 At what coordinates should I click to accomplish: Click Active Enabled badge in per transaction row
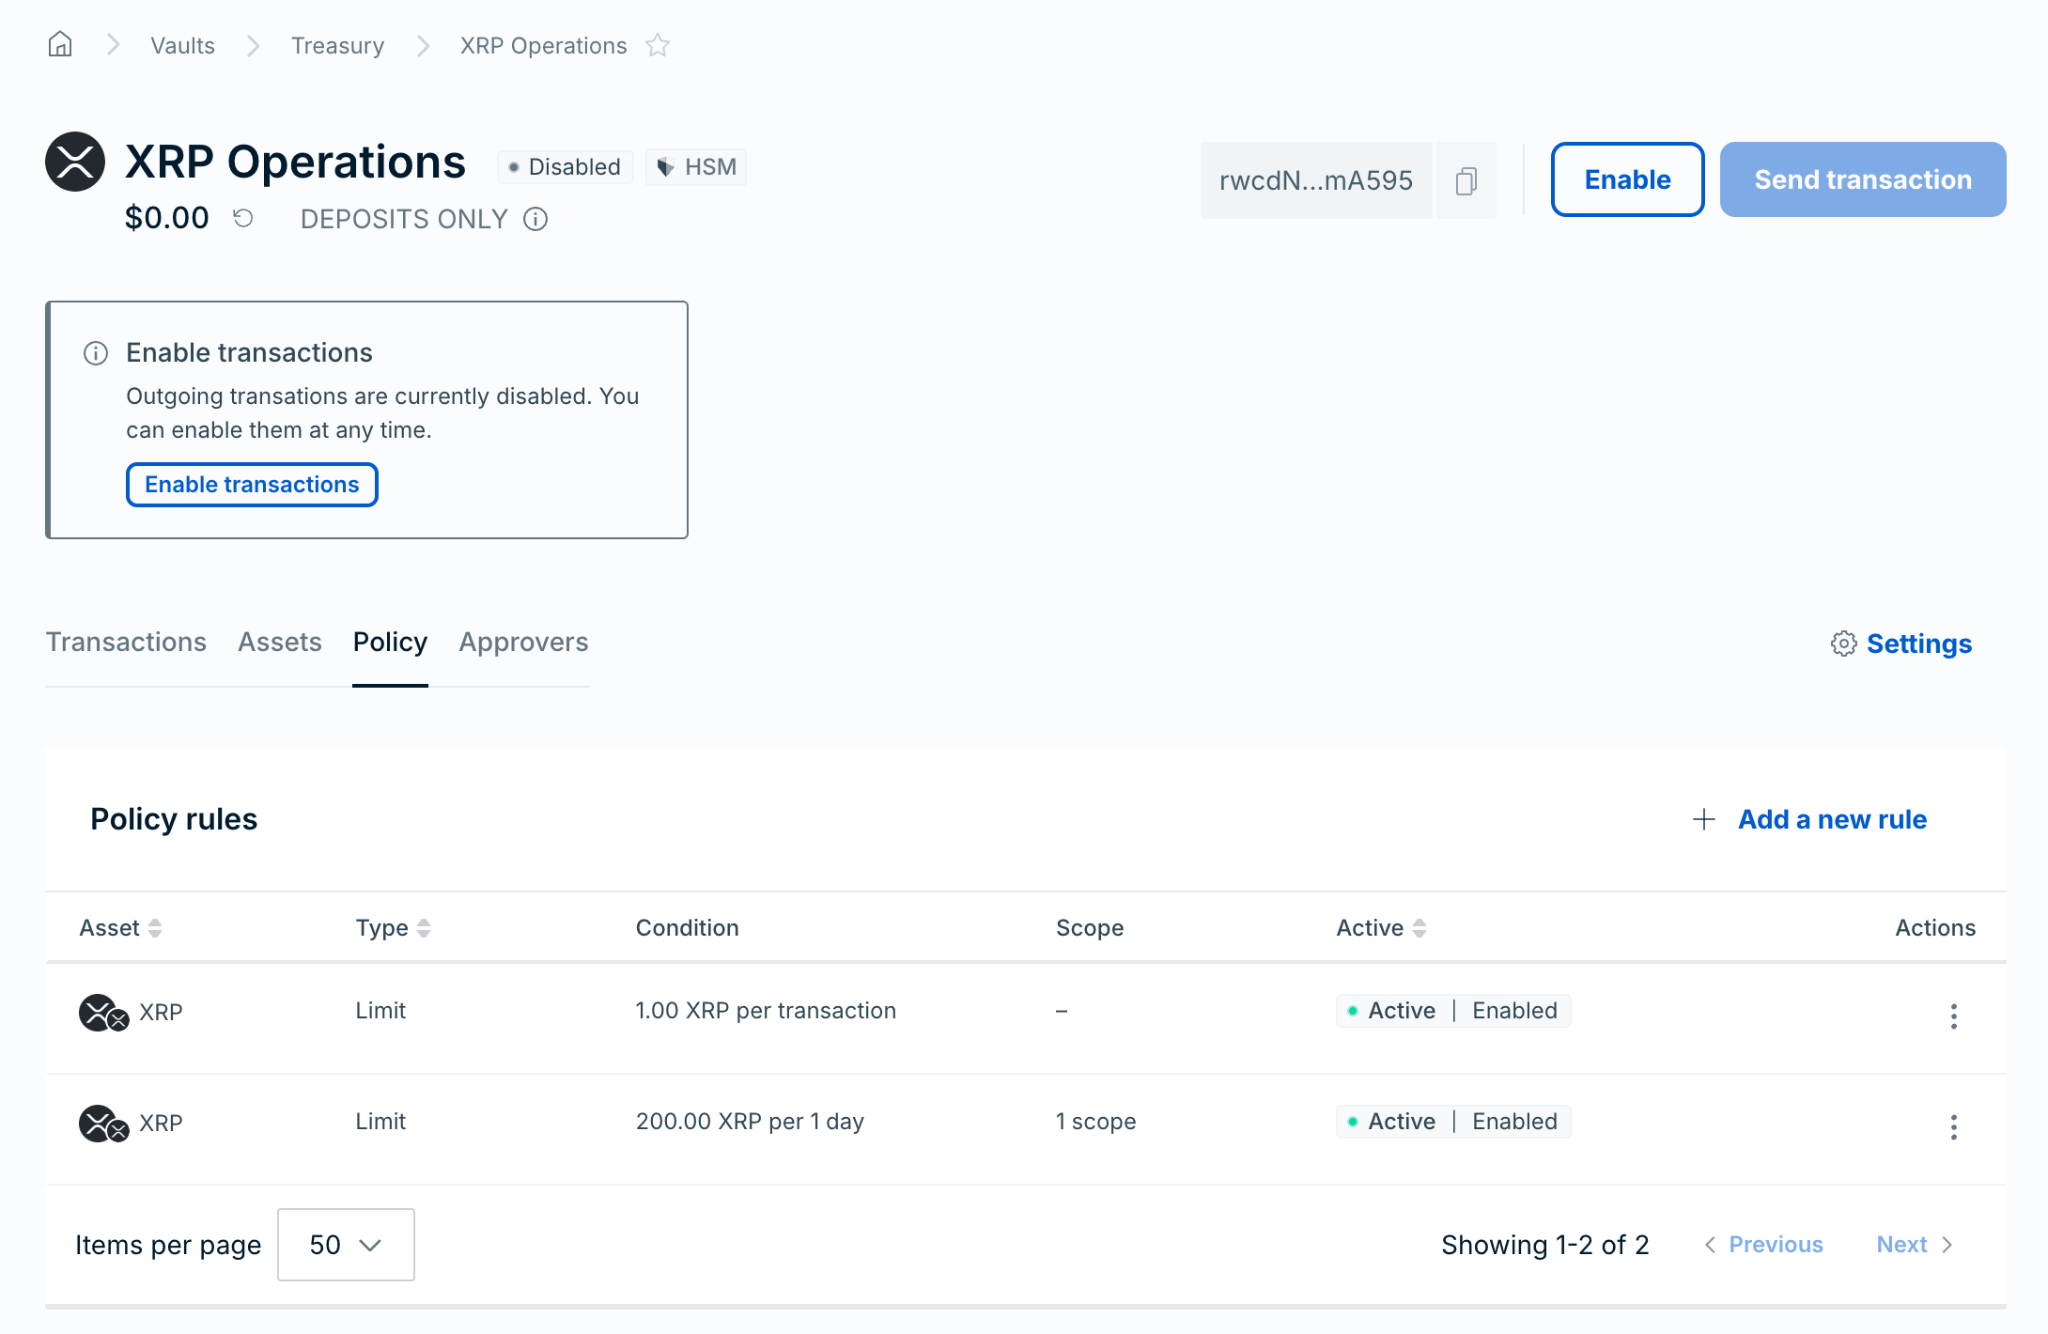point(1453,1011)
